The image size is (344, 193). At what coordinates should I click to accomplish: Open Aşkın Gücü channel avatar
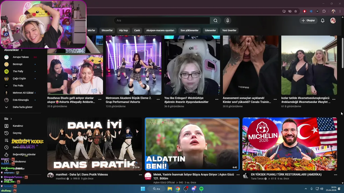click(x=148, y=176)
